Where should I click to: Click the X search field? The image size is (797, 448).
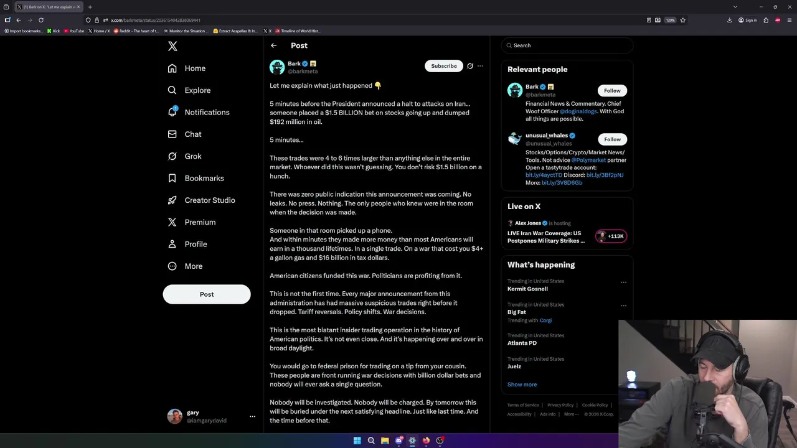click(567, 45)
